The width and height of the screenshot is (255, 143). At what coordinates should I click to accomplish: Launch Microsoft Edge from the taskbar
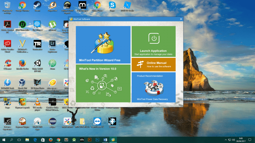pos(35,140)
